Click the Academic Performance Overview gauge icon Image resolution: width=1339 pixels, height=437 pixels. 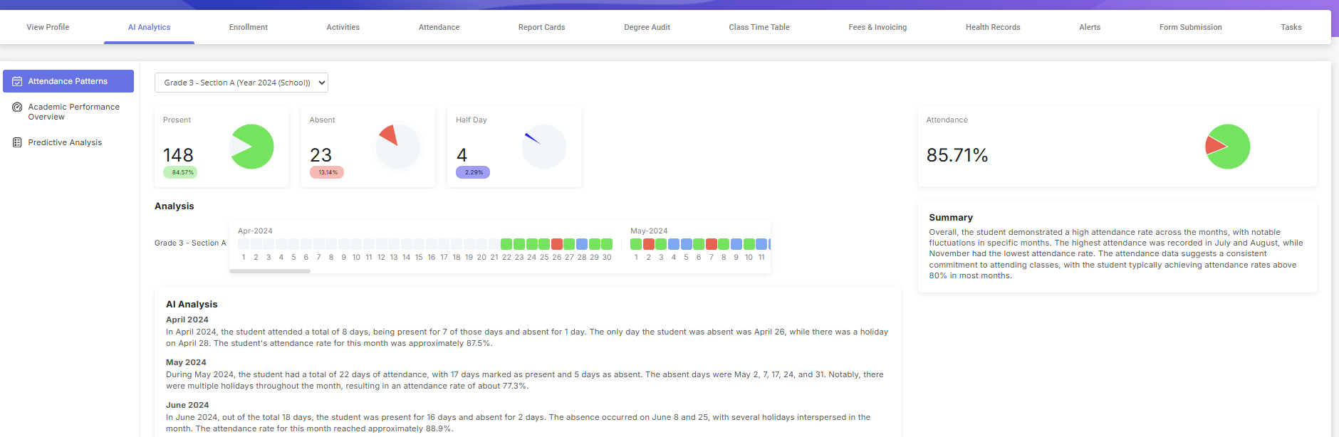click(x=17, y=107)
